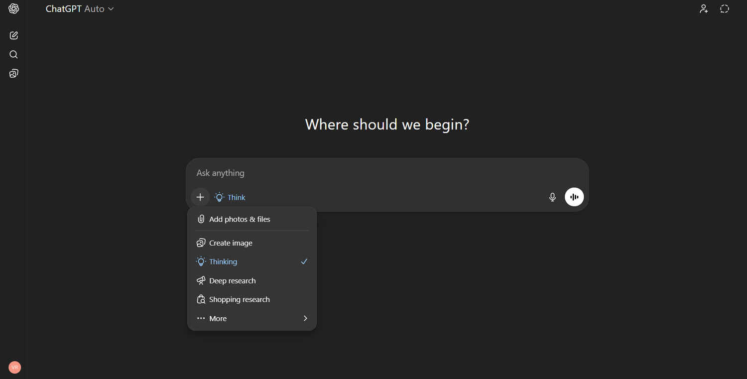747x379 pixels.
Task: Select Shopping research from the menu
Action: tap(239, 300)
